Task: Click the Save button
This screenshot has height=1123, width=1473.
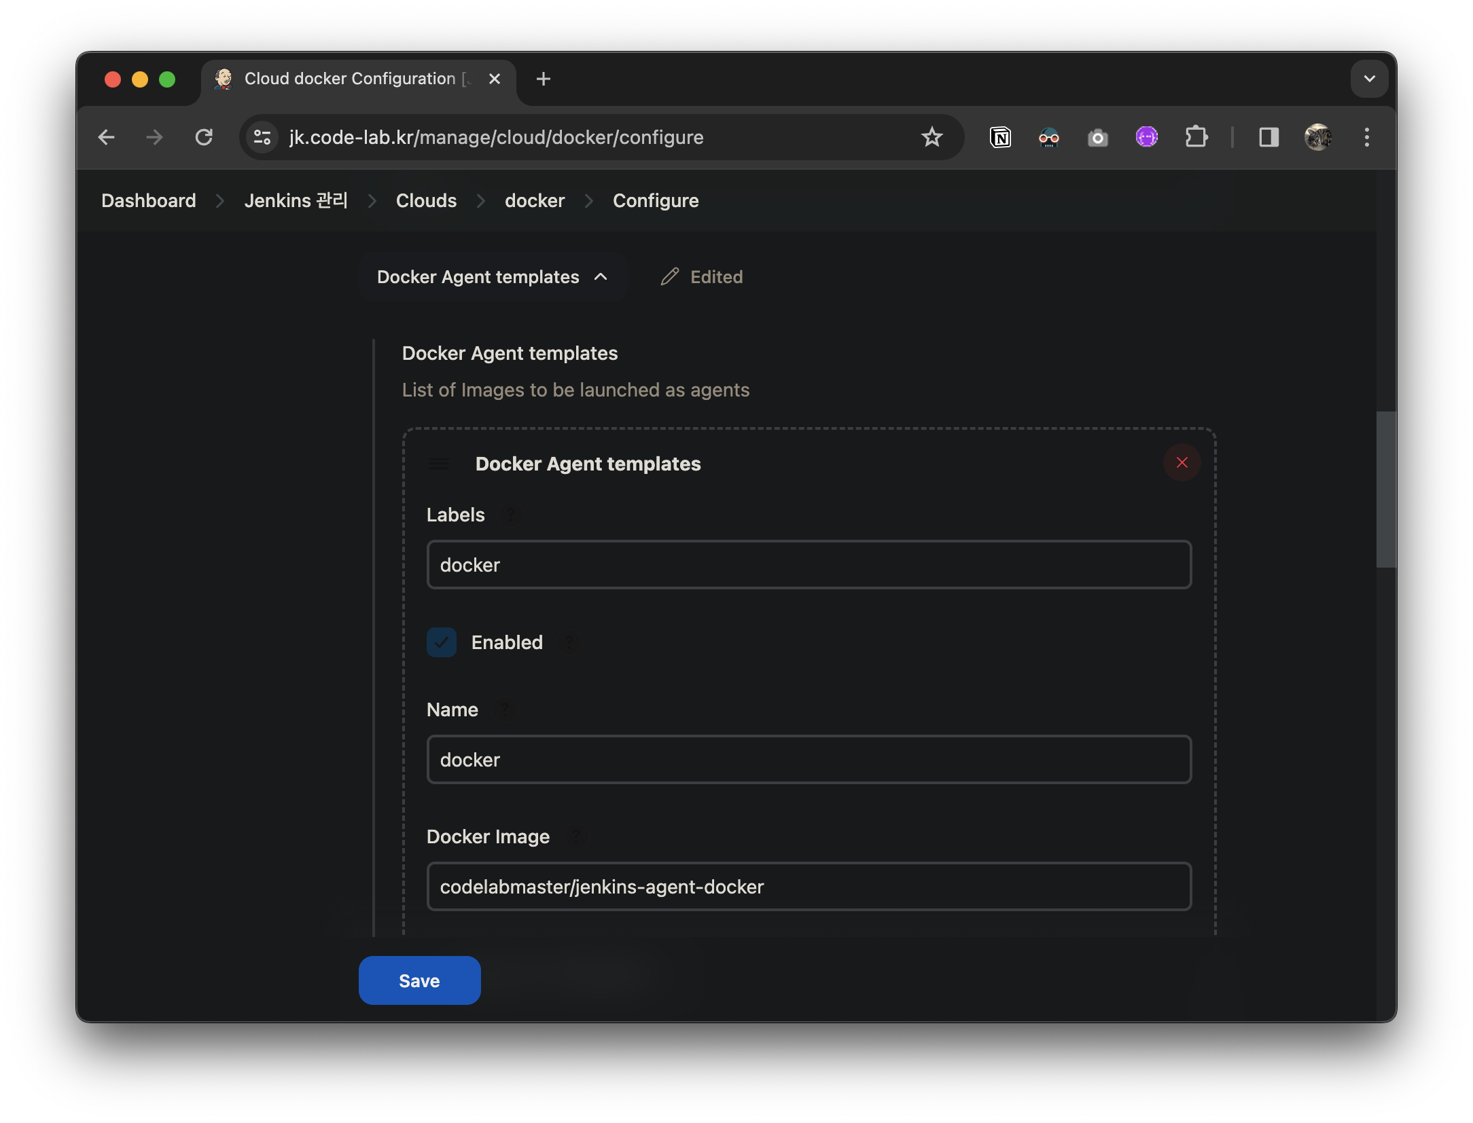Action: (x=419, y=980)
